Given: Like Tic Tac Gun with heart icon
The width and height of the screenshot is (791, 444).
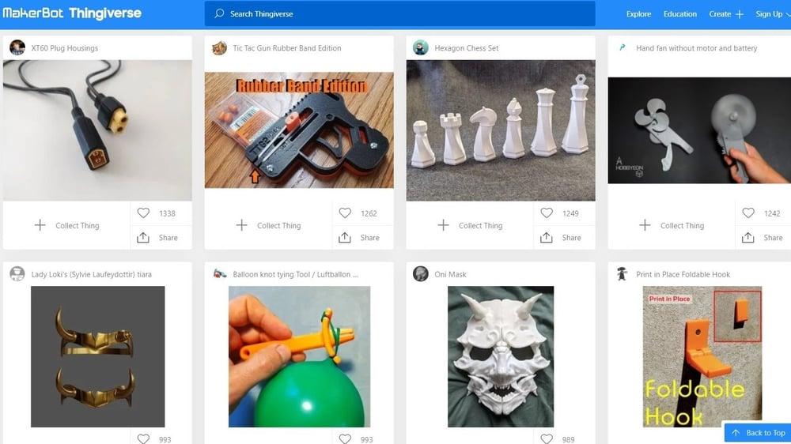Looking at the screenshot, I should [x=345, y=213].
